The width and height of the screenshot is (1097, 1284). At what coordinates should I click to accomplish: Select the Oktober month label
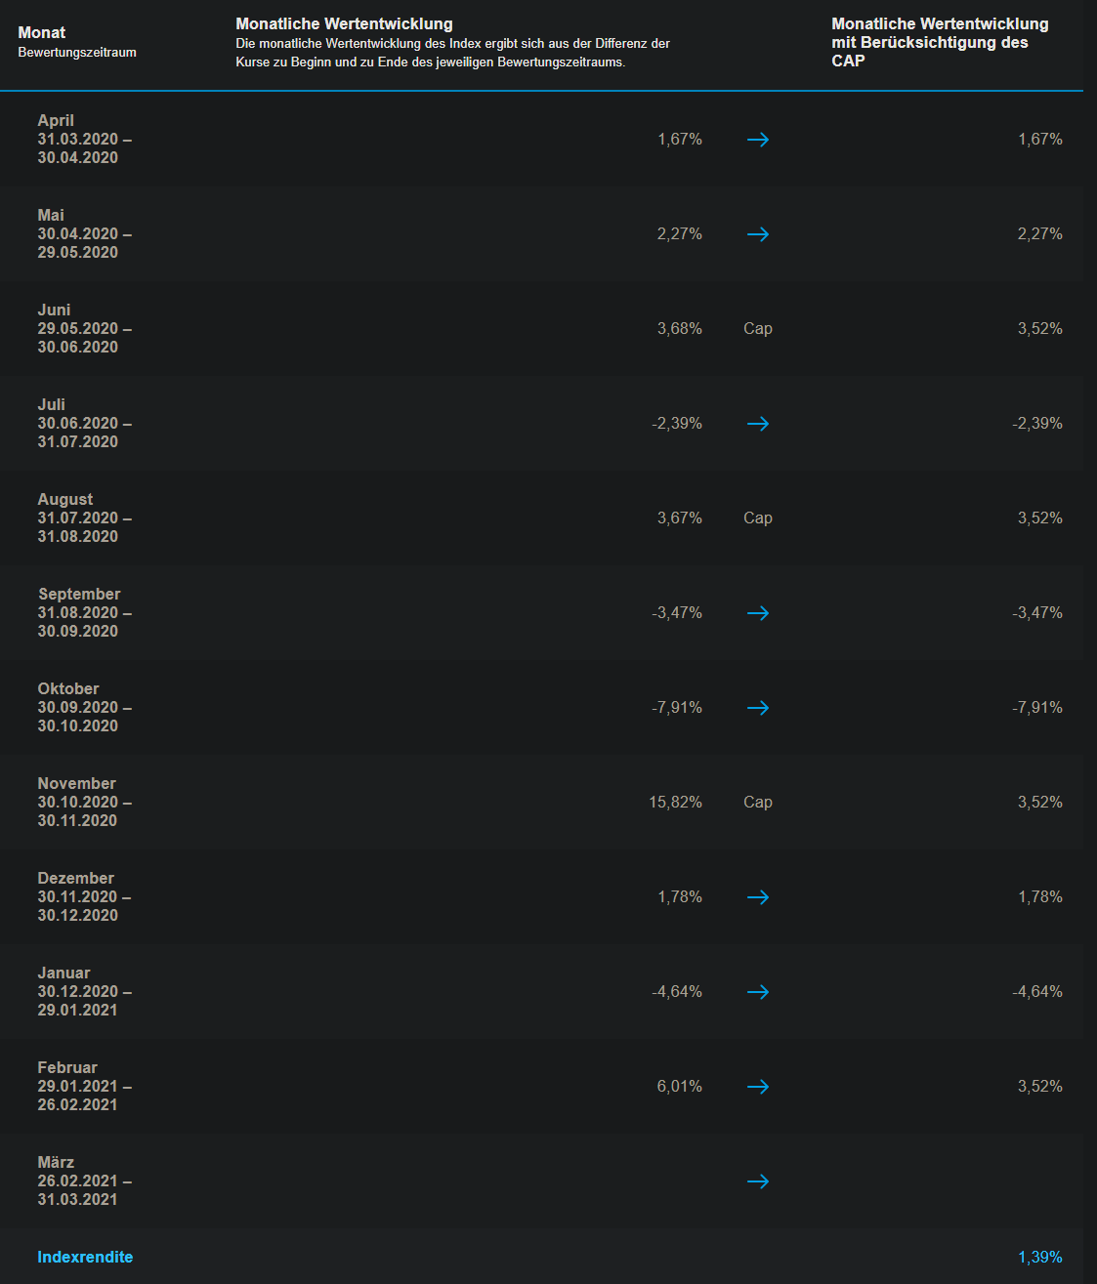[x=68, y=689]
